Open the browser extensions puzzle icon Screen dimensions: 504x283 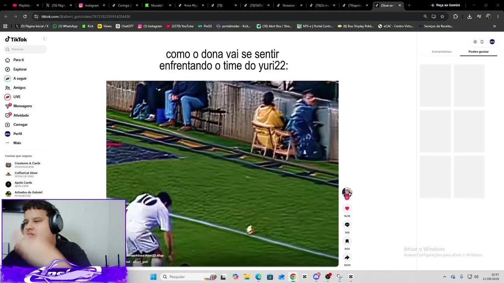click(456, 17)
